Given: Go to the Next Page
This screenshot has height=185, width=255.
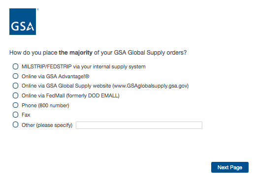Looking at the screenshot, I should point(230,167).
